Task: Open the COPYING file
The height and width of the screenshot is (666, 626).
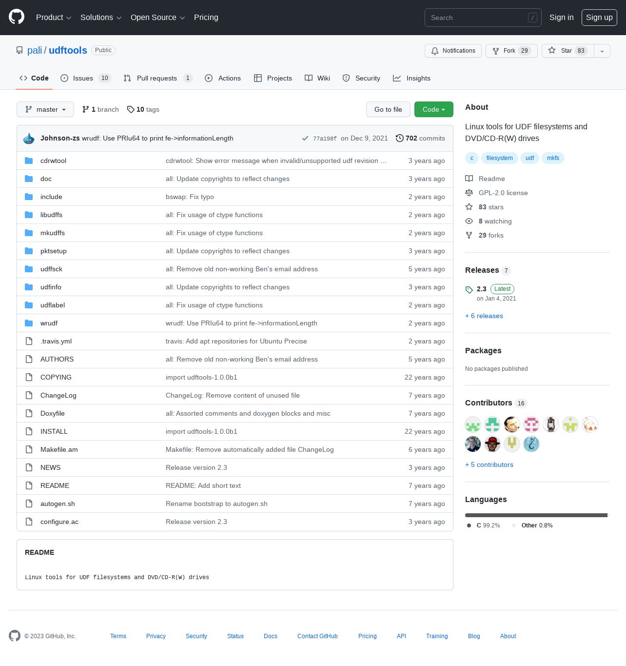Action: [x=56, y=377]
